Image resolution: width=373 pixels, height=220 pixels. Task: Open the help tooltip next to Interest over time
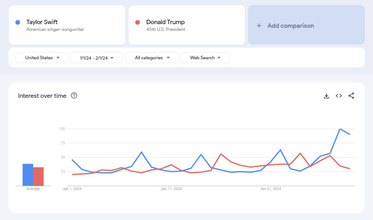tap(74, 96)
